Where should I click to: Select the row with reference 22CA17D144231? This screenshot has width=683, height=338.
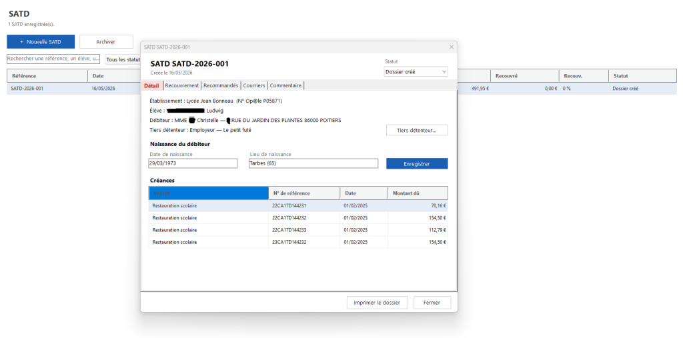[x=298, y=205]
